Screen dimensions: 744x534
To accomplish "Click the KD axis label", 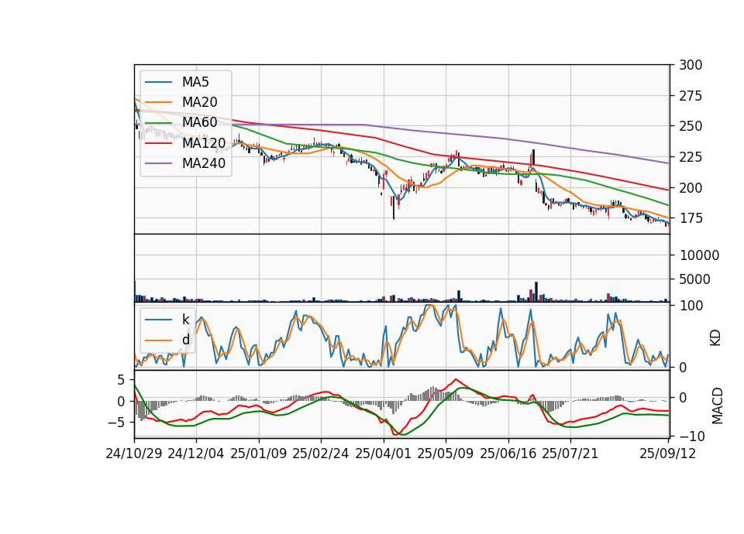I will tap(715, 338).
